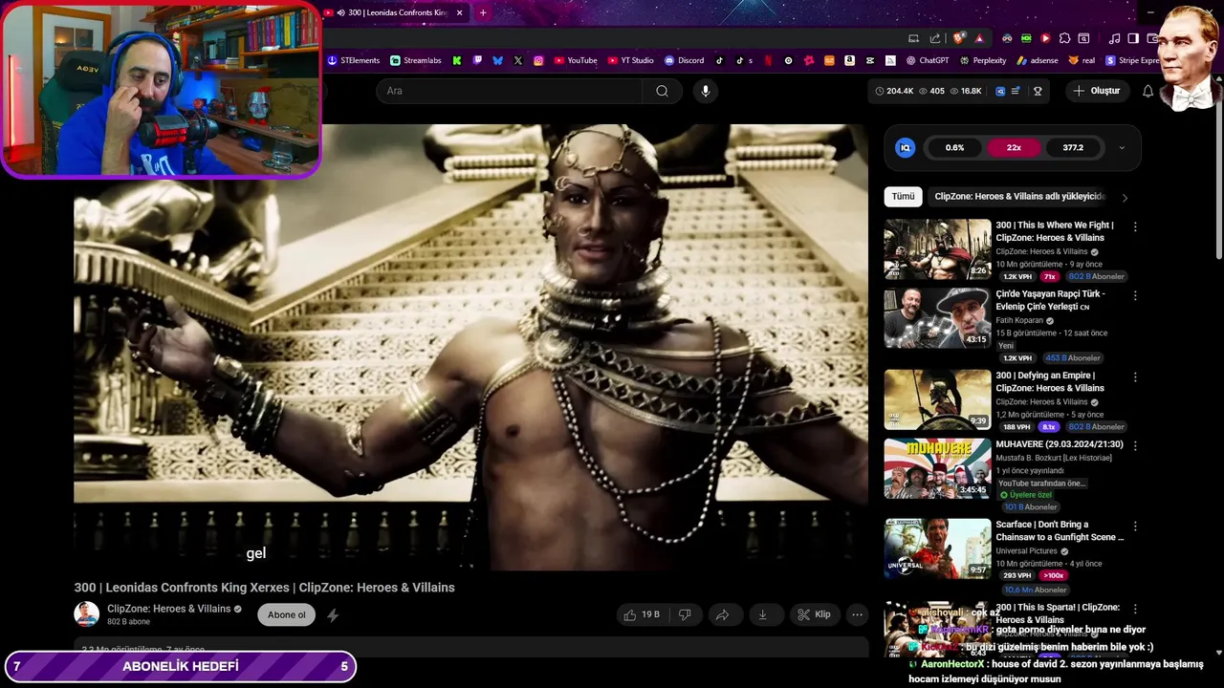Click the trophy icon in header
The image size is (1224, 688).
click(x=1038, y=91)
